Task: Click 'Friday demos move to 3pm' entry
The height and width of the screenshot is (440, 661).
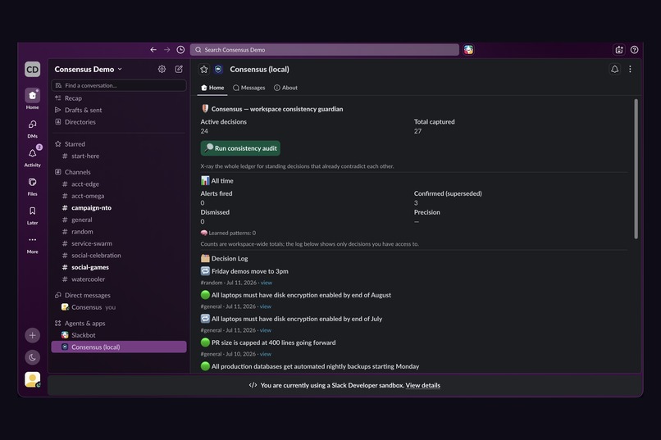Action: pos(250,271)
